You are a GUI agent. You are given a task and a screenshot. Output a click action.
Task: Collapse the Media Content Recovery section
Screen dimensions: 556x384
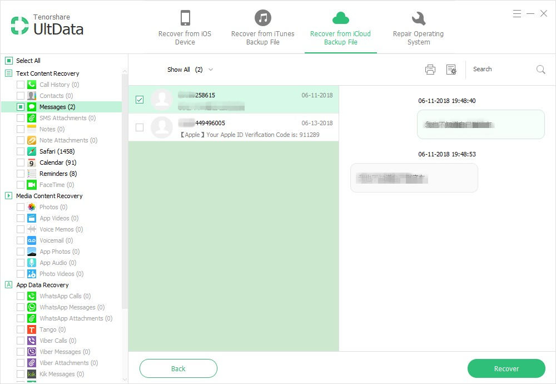[8, 196]
